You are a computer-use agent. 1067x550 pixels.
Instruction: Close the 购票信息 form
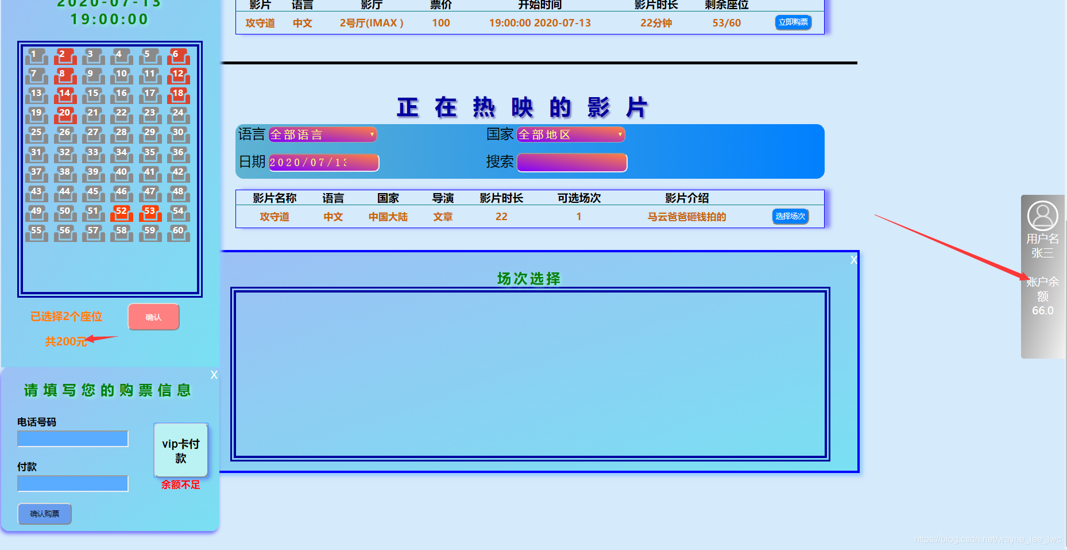[x=214, y=375]
